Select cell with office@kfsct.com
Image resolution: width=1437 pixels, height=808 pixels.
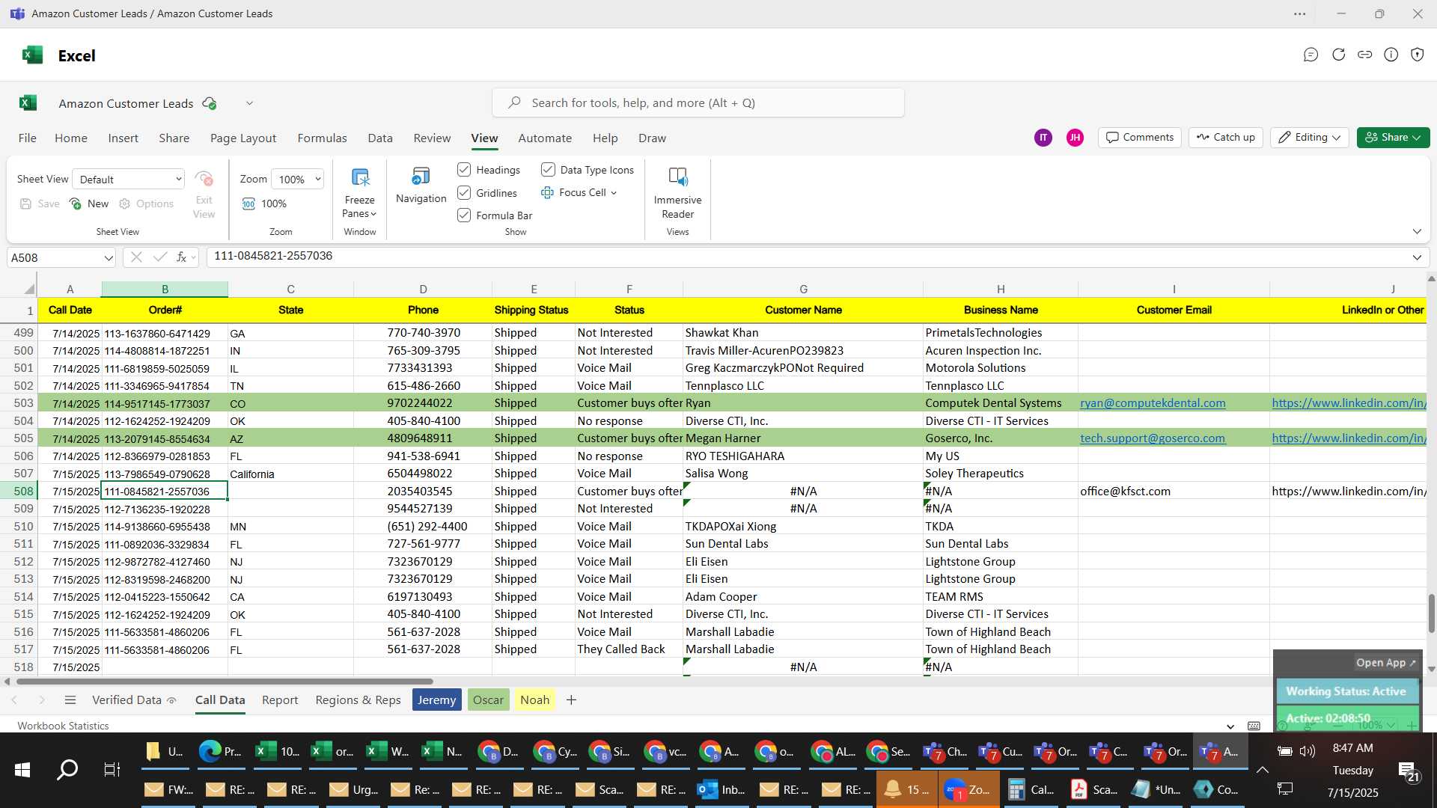pyautogui.click(x=1174, y=492)
